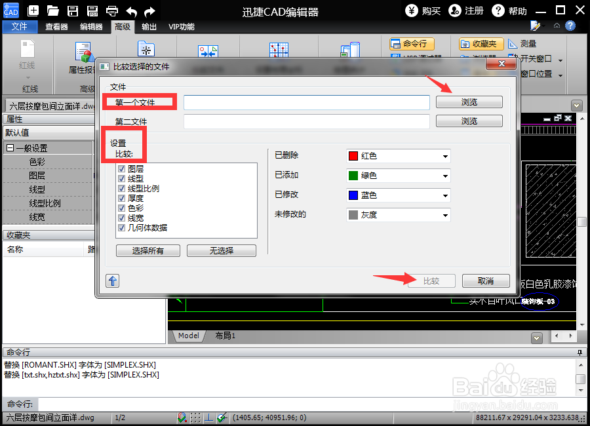Open the 文件 menu tab

20,27
